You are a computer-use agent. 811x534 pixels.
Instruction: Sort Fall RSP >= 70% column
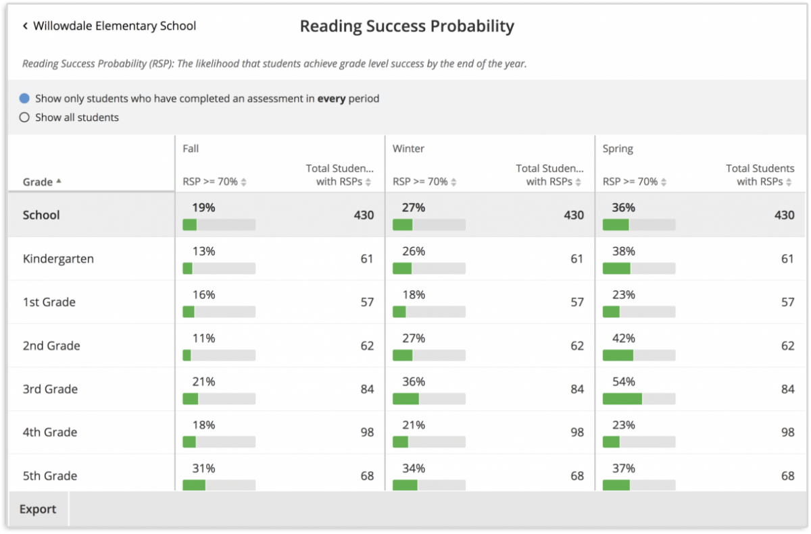click(x=244, y=182)
